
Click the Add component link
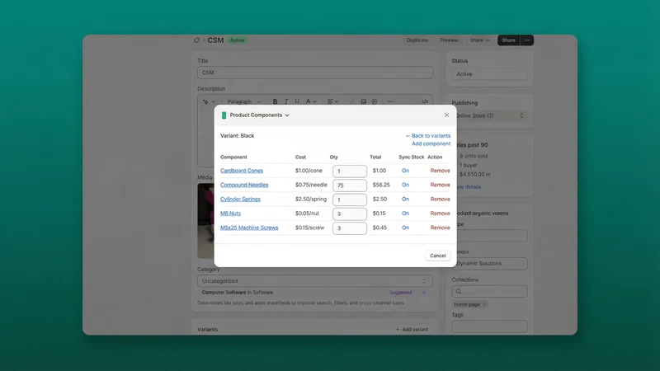coord(431,143)
